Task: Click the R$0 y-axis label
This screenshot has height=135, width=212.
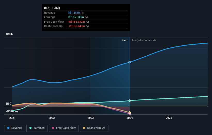Action: tap(9, 104)
